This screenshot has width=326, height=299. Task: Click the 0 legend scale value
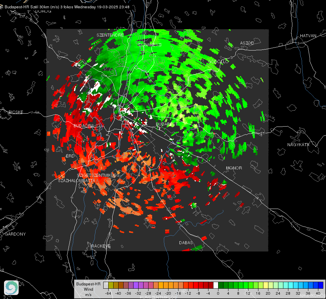point(218,293)
